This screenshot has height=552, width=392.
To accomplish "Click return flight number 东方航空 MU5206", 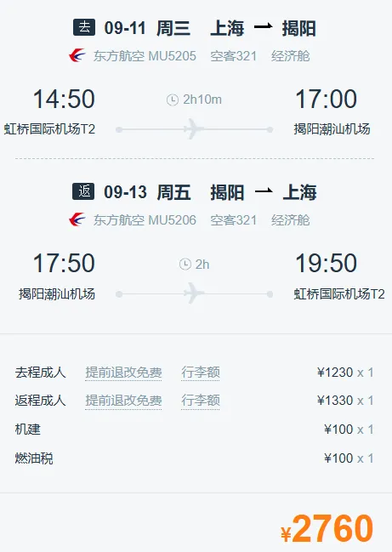I will [x=145, y=220].
